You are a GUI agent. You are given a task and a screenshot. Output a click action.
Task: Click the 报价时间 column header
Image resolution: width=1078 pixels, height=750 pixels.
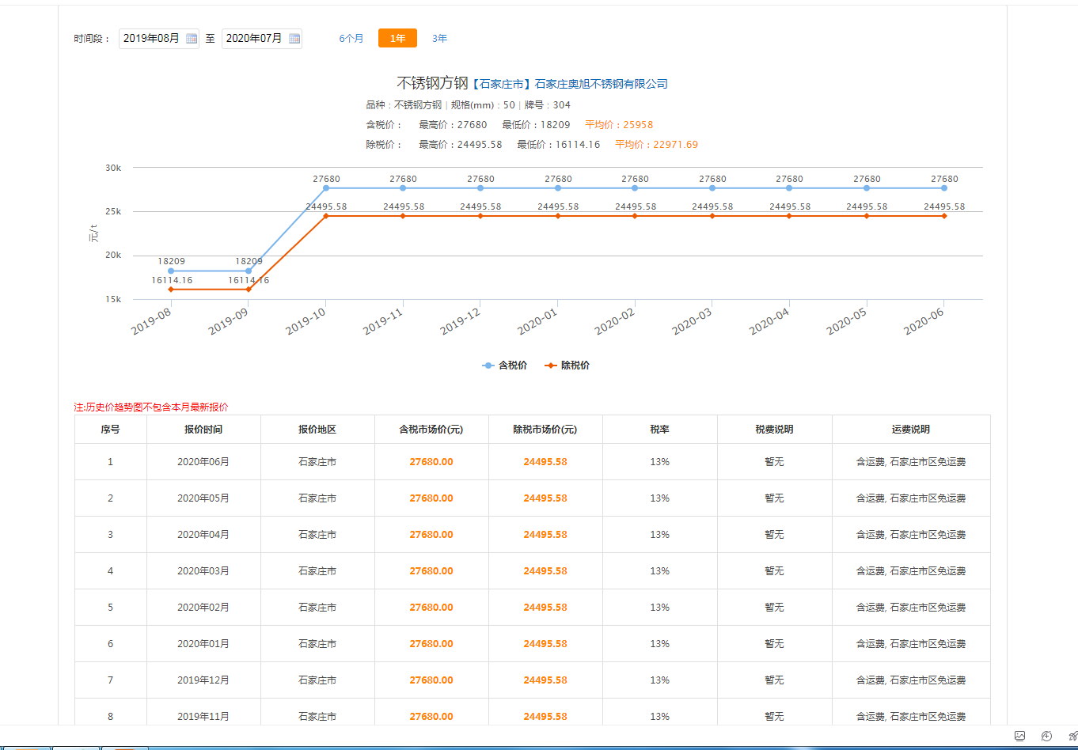203,430
